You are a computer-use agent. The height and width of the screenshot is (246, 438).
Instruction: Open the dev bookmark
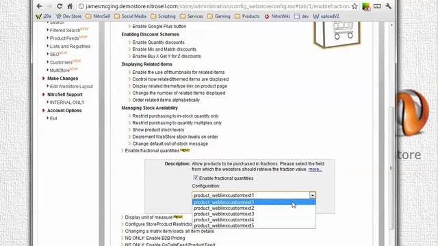pos(301,16)
